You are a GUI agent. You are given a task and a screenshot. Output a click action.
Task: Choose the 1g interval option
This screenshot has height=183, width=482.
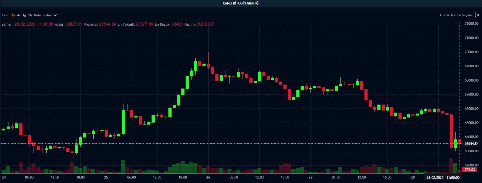coord(24,15)
